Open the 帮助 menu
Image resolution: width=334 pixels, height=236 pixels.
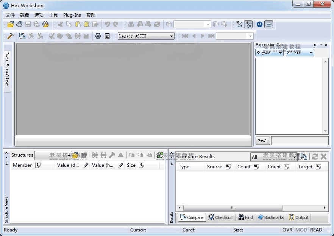pos(91,15)
